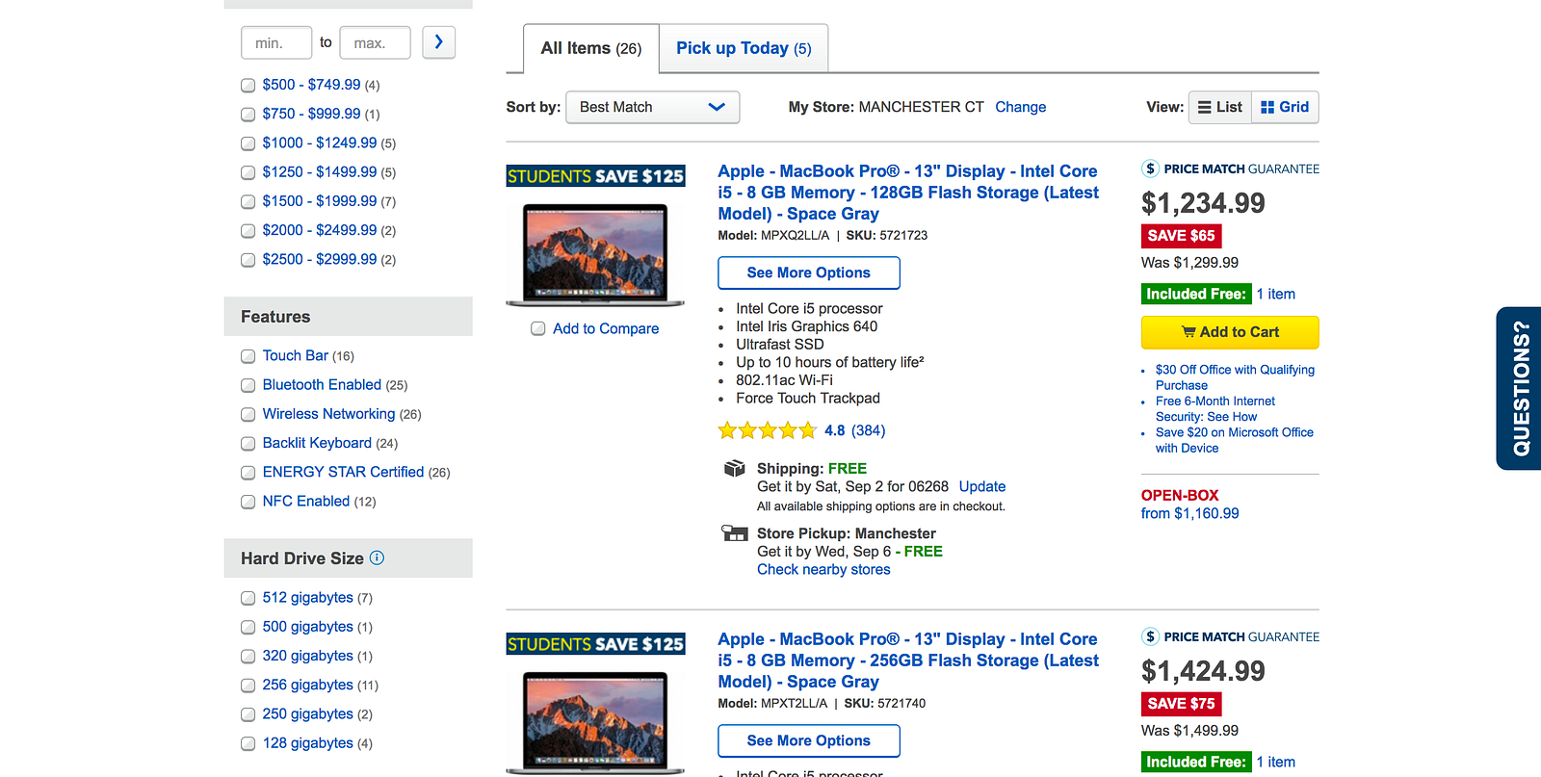Click the minimum price input field
Image resolution: width=1541 pixels, height=777 pixels.
276,42
